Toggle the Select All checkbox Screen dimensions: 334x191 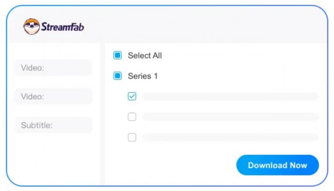pos(117,55)
